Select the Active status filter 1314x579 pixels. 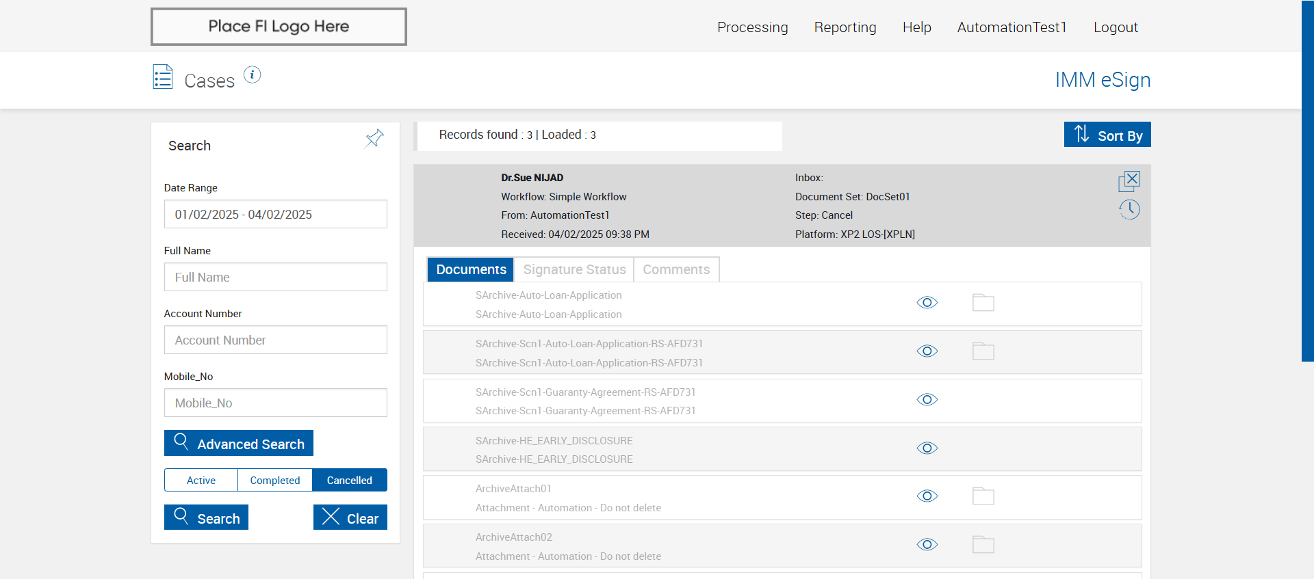point(201,481)
